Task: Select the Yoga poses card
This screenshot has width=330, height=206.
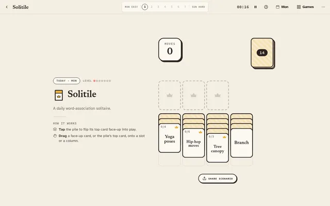Action: coord(170,139)
